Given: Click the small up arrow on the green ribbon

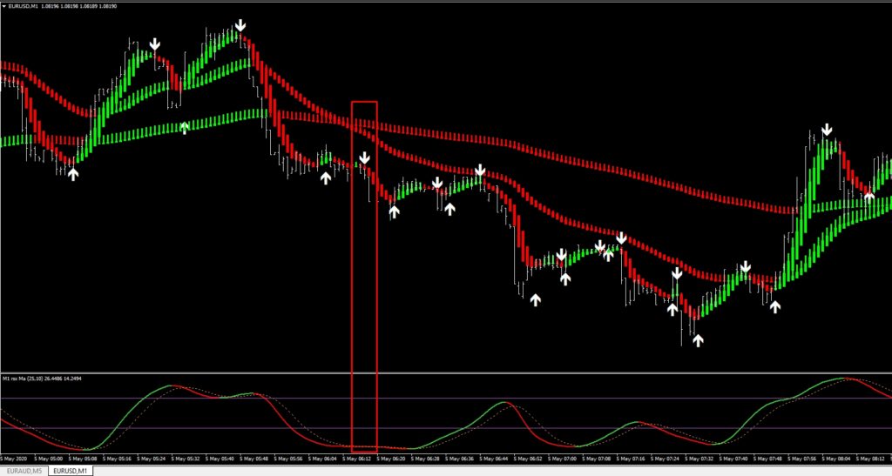Looking at the screenshot, I should 185,129.
